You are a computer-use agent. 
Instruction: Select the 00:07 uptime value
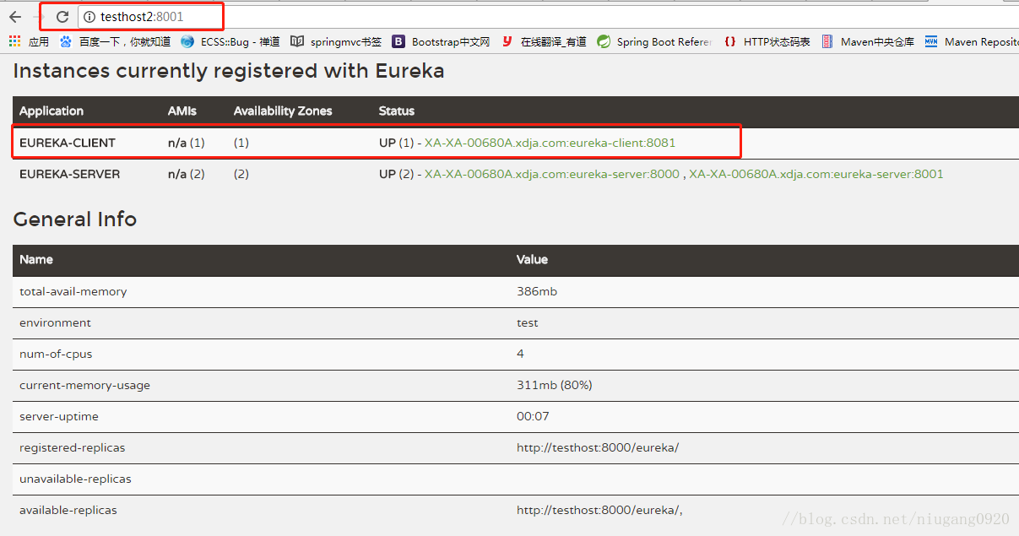point(533,416)
